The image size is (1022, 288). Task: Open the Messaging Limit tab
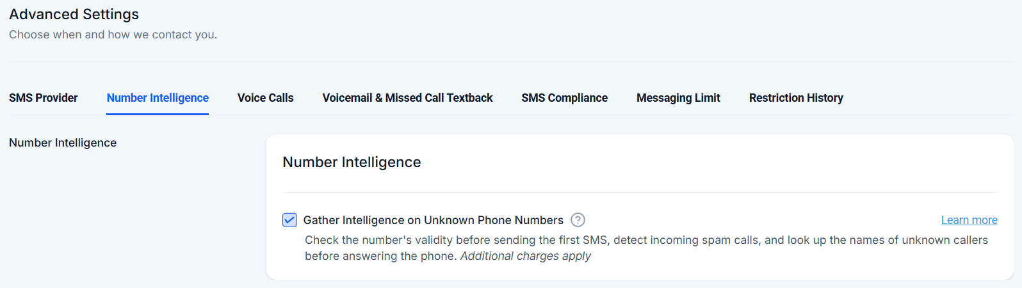[x=678, y=98]
